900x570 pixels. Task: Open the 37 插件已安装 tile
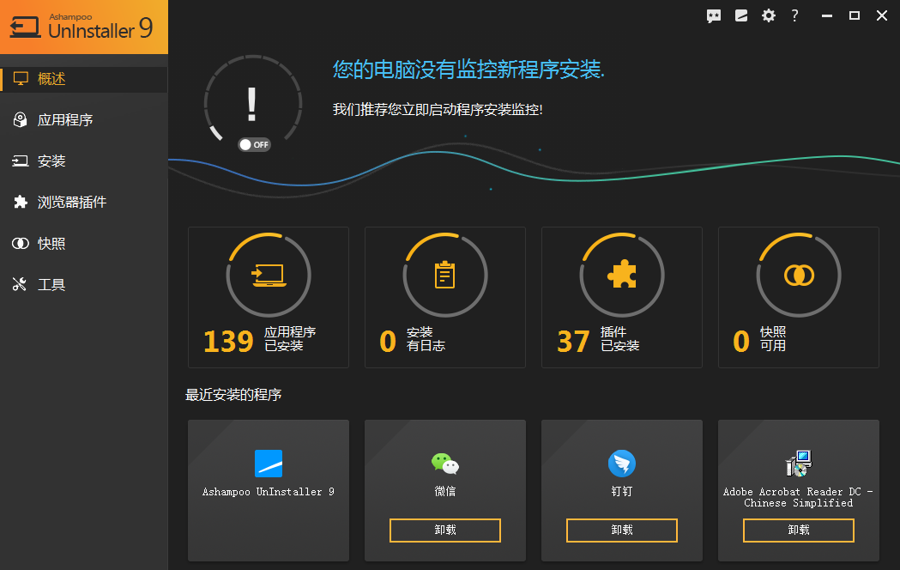[x=622, y=297]
